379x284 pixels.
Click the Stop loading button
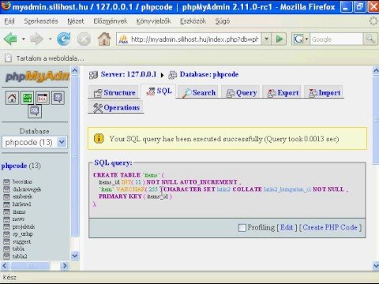pyautogui.click(x=84, y=39)
